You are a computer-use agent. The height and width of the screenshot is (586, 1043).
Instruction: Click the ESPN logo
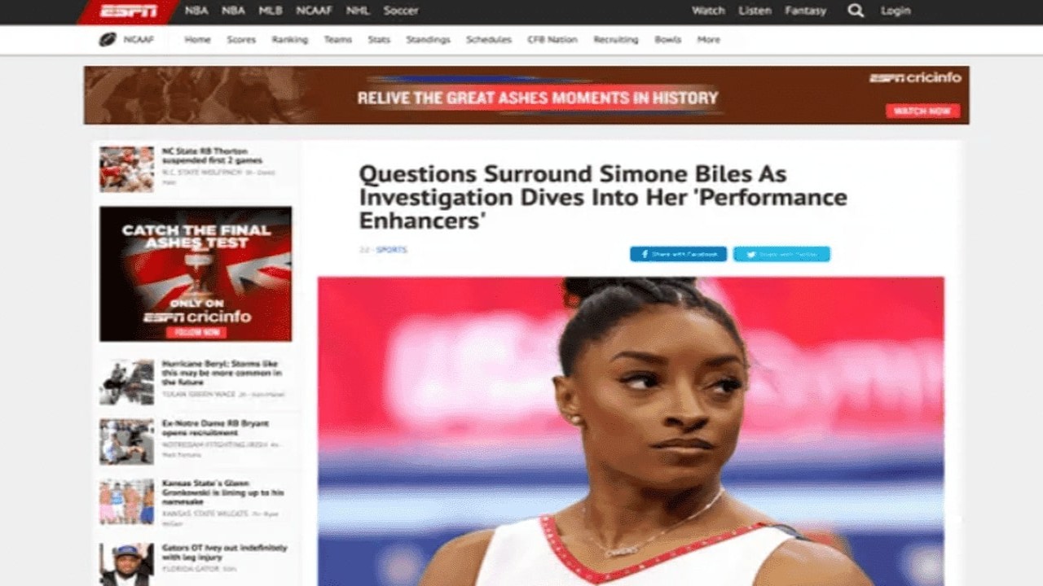point(129,11)
